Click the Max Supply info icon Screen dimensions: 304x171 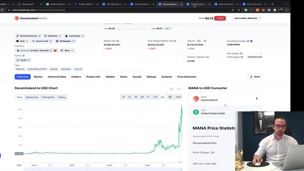(241, 54)
